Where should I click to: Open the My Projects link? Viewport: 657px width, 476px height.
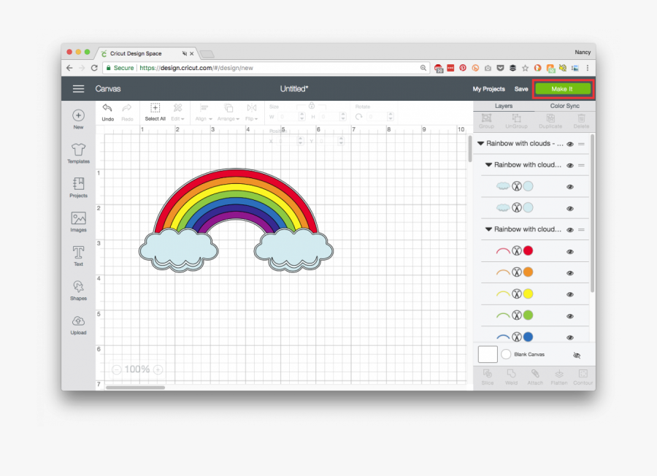click(488, 89)
